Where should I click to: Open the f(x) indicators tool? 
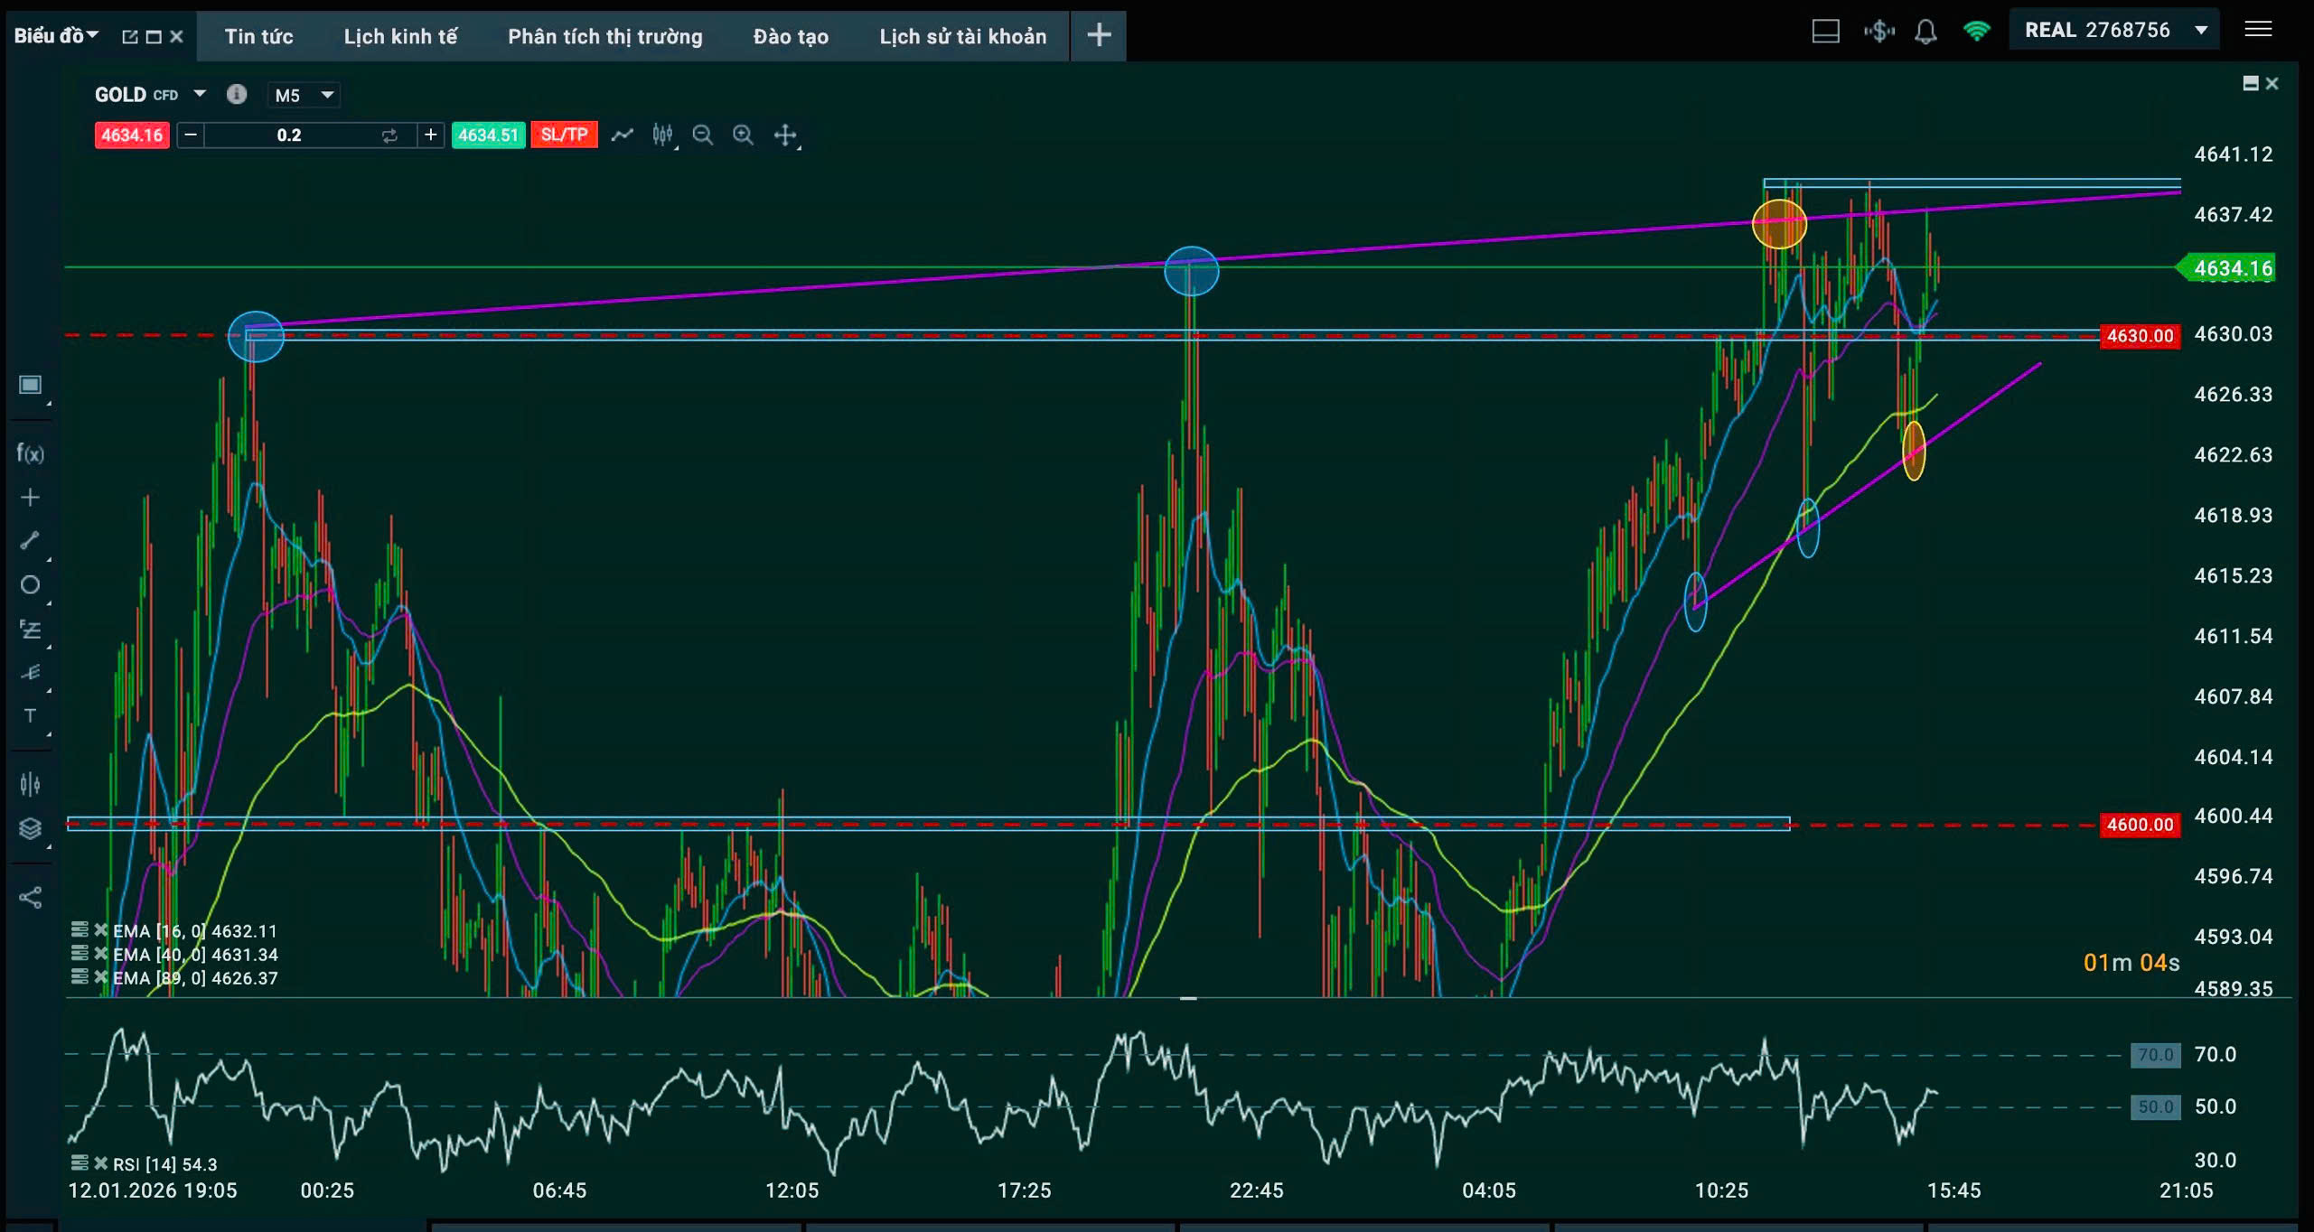point(30,453)
